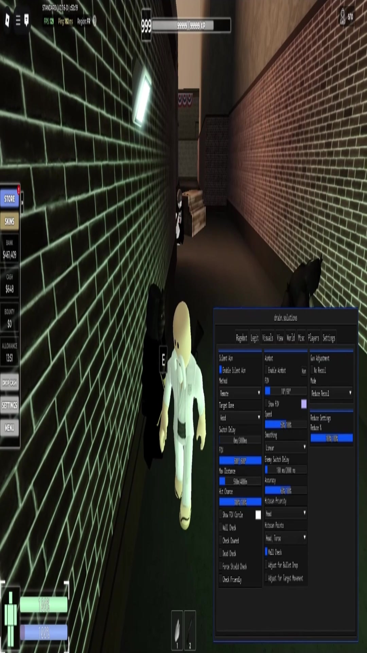Click the Aimbot keybind button labeled Non
The height and width of the screenshot is (653, 367).
tap(304, 371)
